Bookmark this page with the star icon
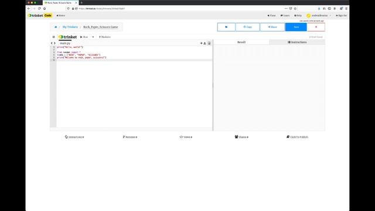This screenshot has width=375, height=211. pos(295,8)
